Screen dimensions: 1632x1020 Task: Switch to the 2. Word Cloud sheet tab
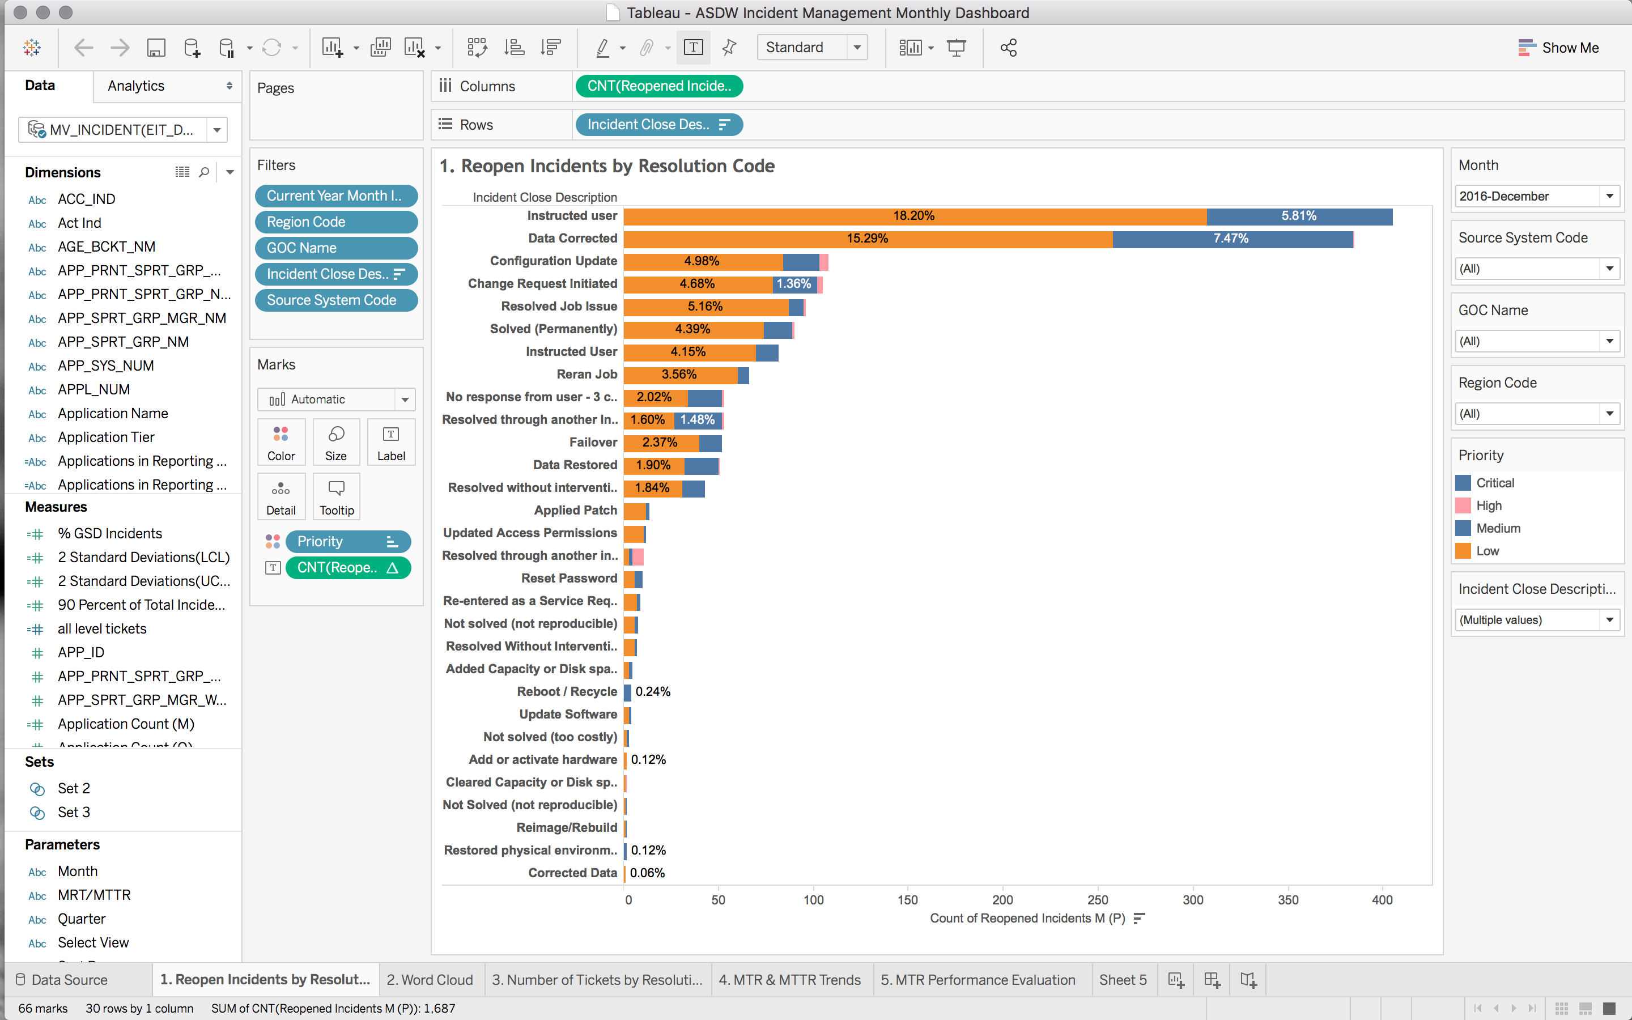tap(430, 980)
